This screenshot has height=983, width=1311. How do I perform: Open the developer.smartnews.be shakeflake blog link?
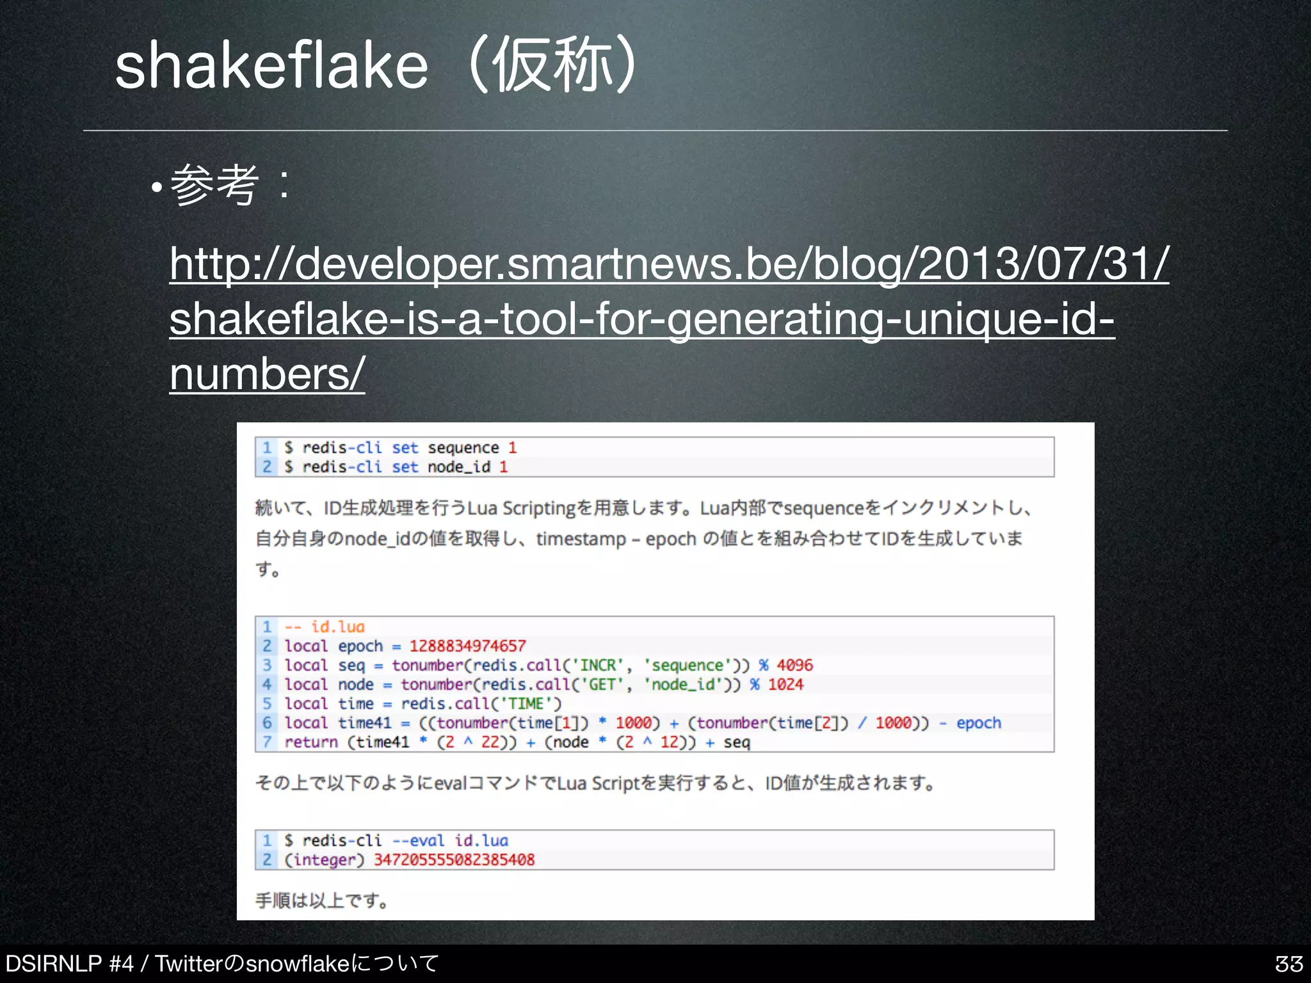669,318
